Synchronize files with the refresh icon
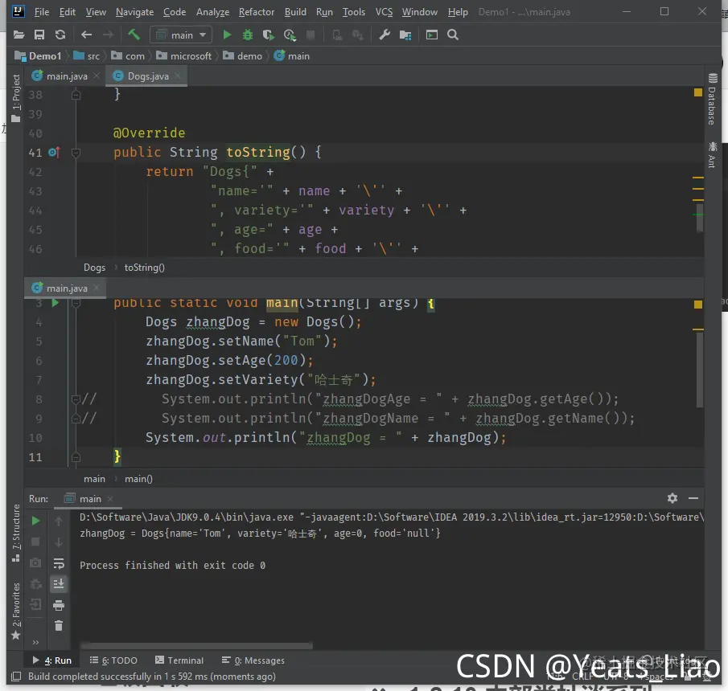 coord(60,35)
